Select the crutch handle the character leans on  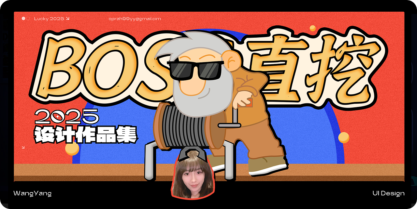pos(229,125)
